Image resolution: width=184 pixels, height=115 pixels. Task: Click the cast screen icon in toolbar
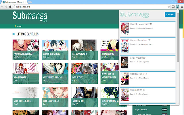click(x=173, y=7)
